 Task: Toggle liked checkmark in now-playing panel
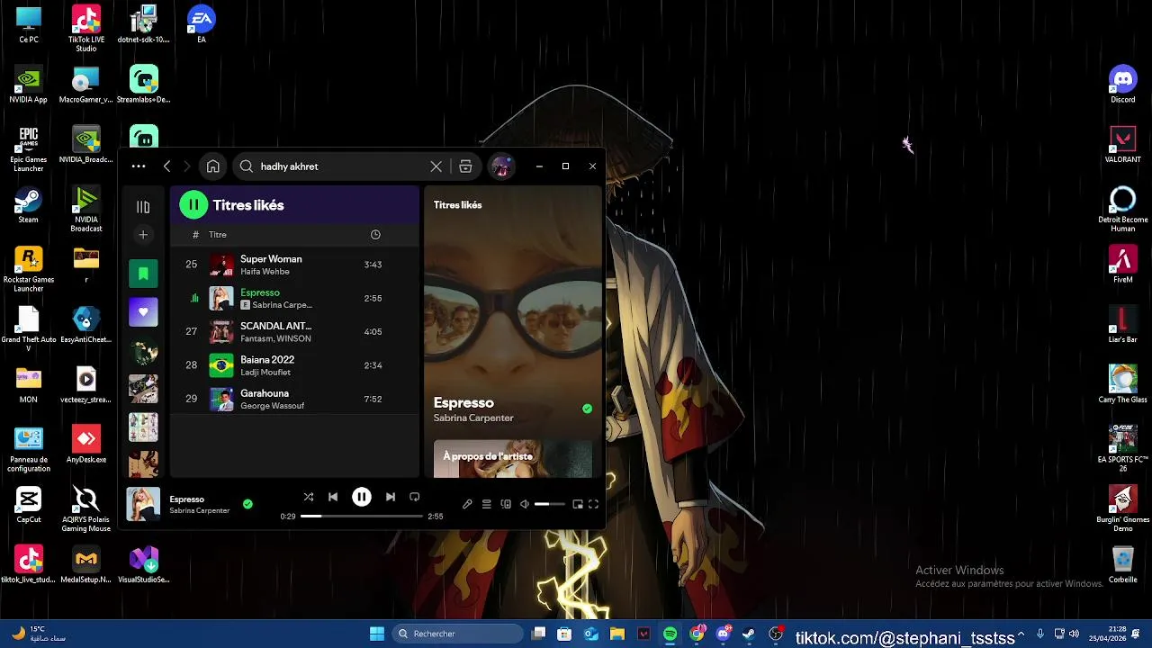point(587,409)
